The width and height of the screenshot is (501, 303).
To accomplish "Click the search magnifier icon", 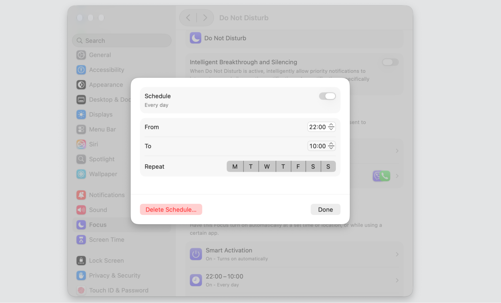I will click(79, 40).
